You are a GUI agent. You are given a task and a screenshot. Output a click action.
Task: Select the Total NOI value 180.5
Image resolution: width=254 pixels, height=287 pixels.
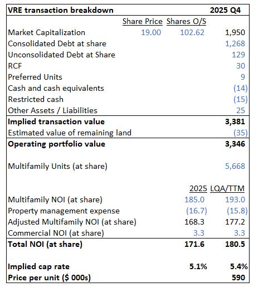point(235,244)
